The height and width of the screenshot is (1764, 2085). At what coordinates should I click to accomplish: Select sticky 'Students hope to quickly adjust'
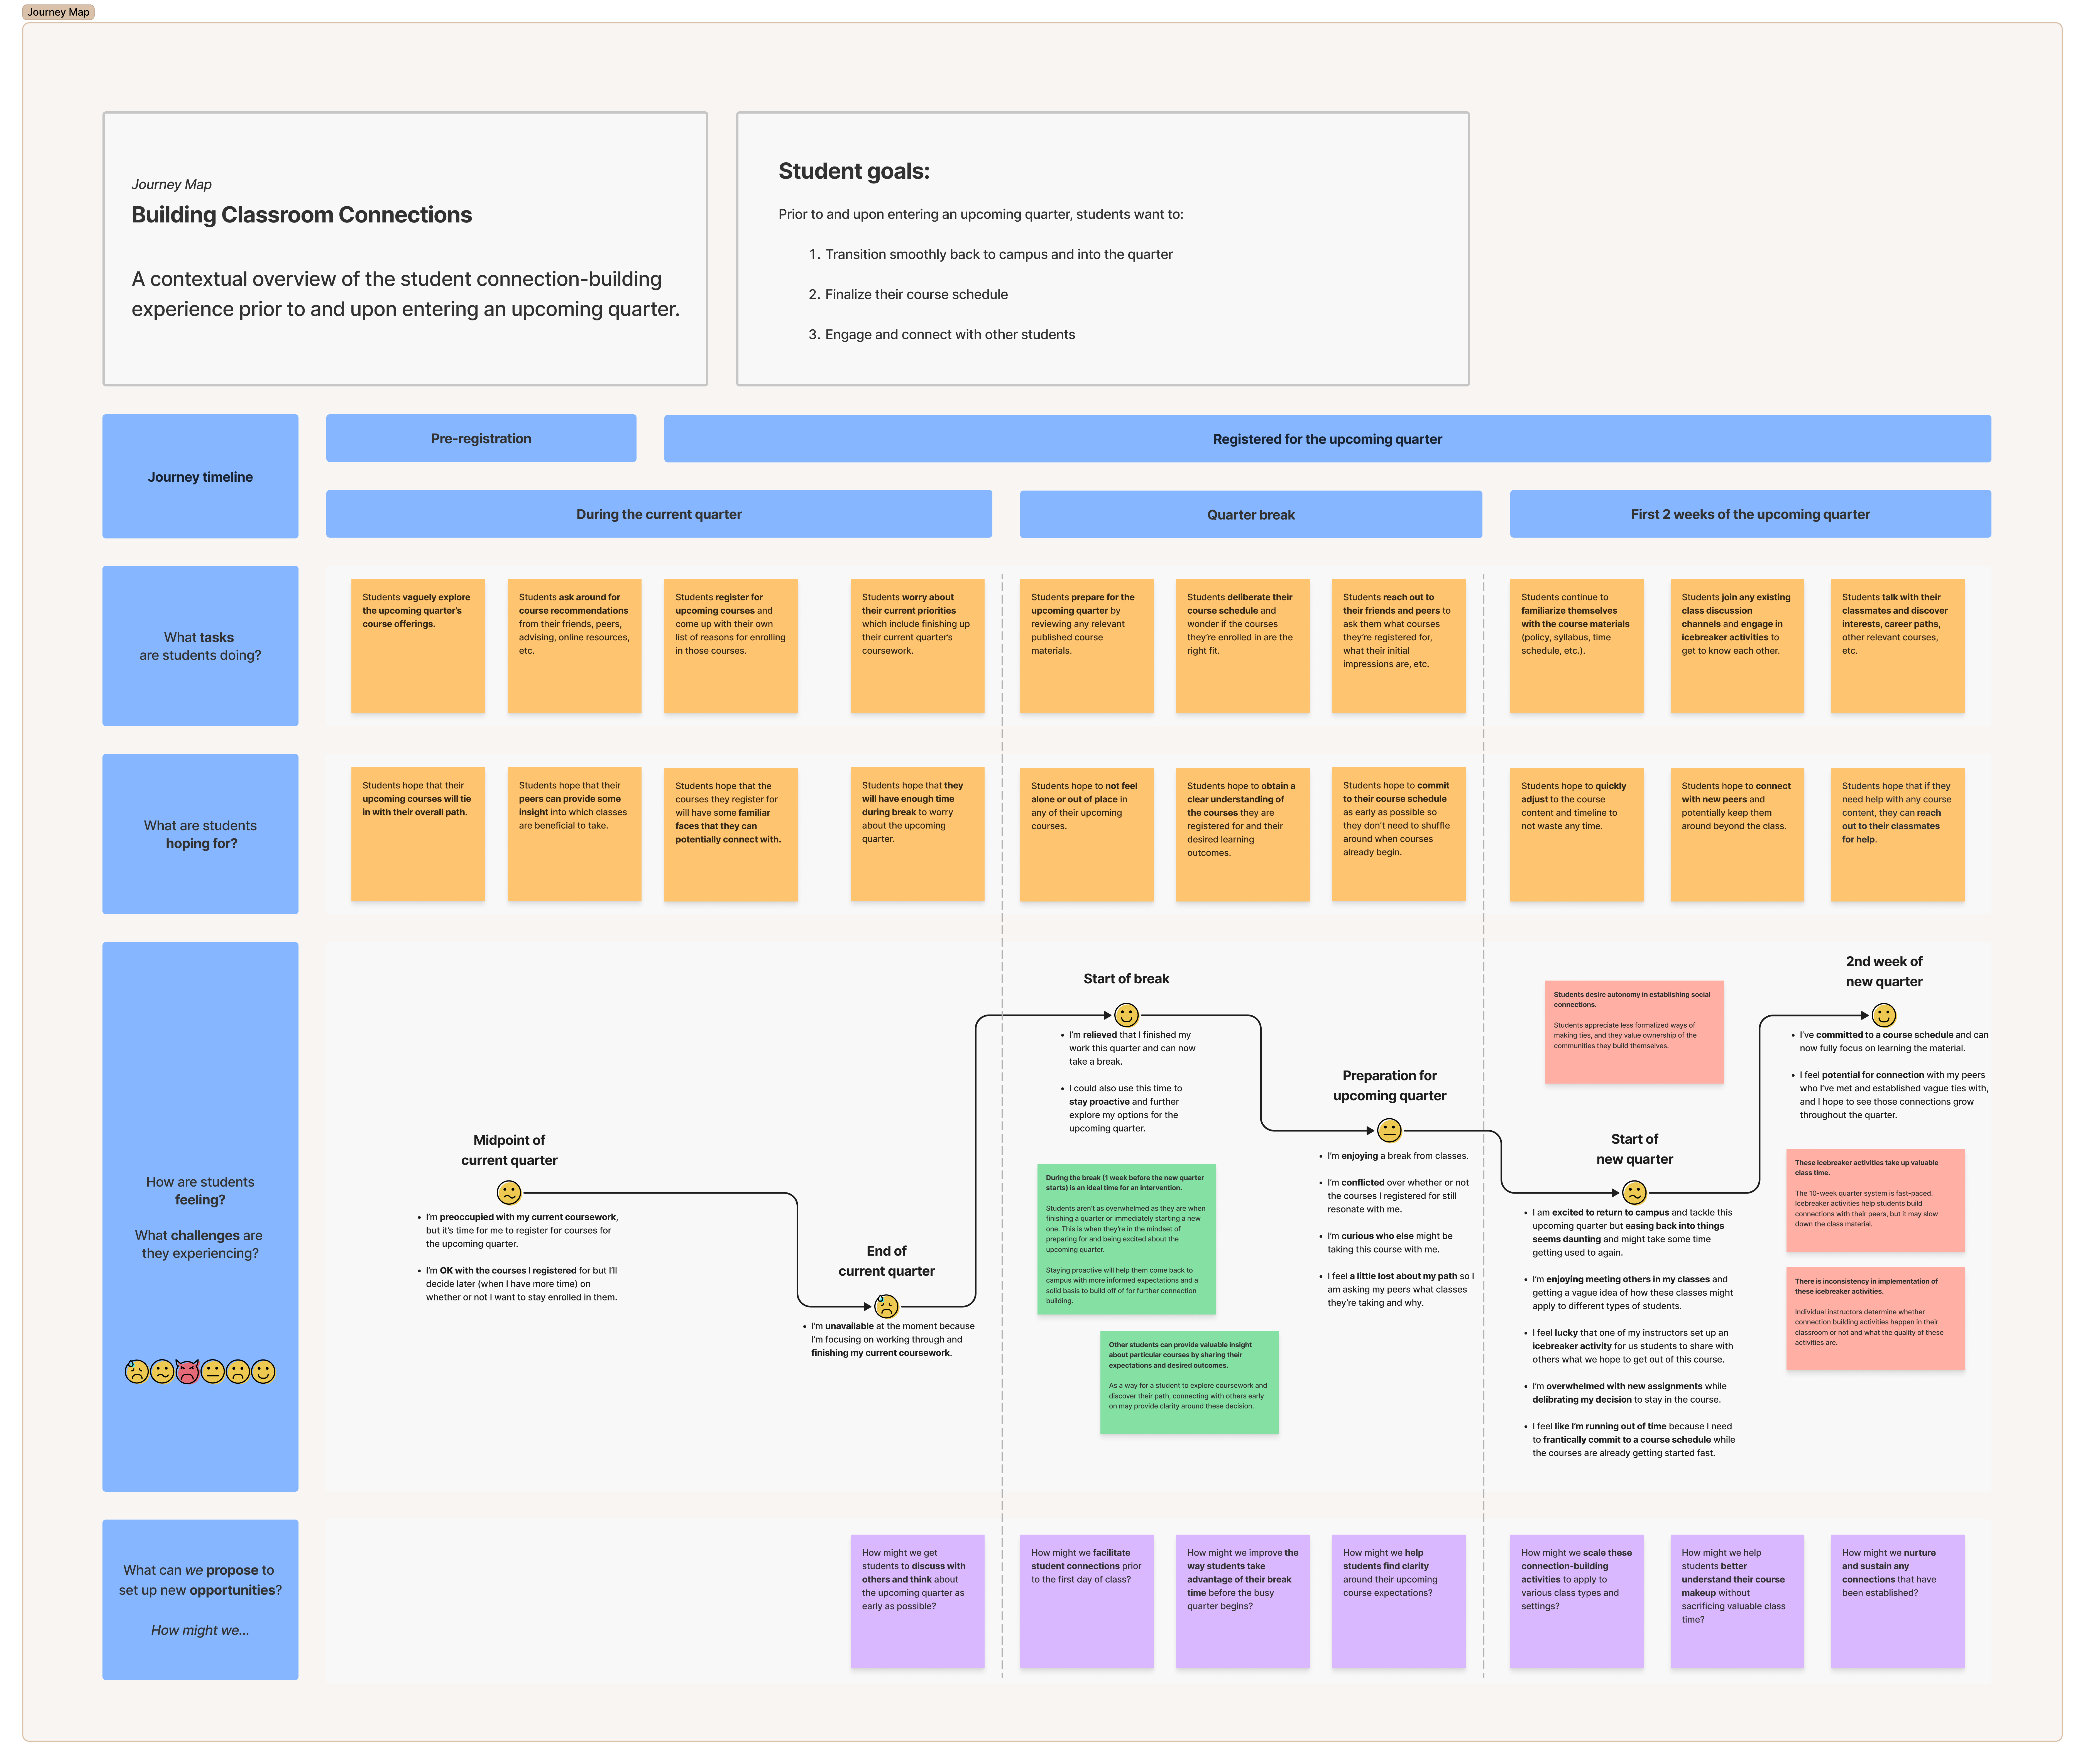coord(1577,834)
